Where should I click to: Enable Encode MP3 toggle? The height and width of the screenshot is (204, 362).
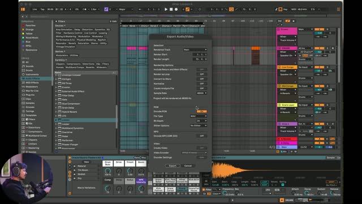tap(202, 136)
